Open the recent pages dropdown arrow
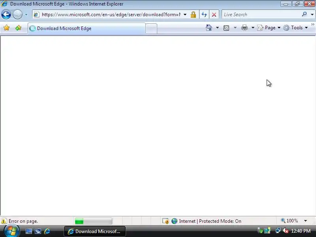This screenshot has height=237, width=316. tap(26, 15)
